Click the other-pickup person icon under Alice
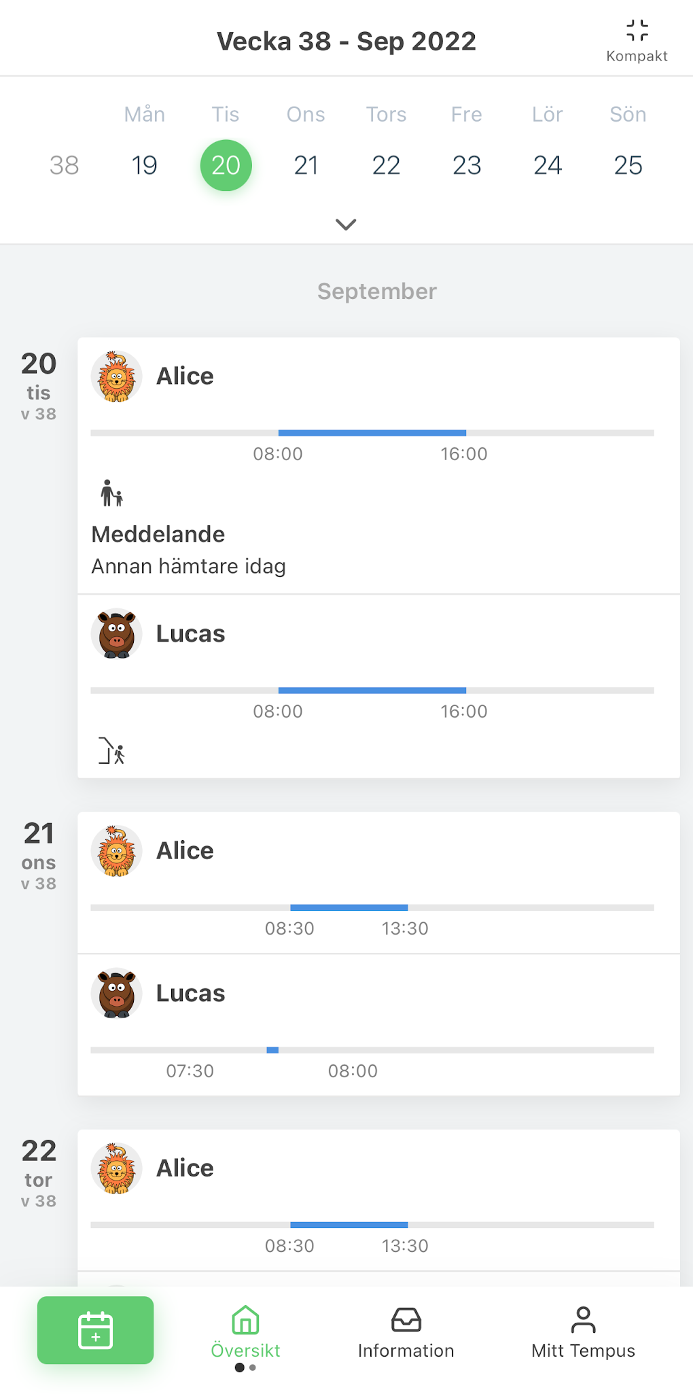The image size is (693, 1394). 111,493
